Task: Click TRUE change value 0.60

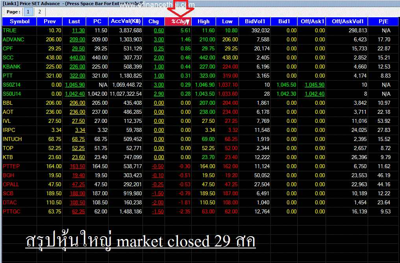Action: click(159, 31)
